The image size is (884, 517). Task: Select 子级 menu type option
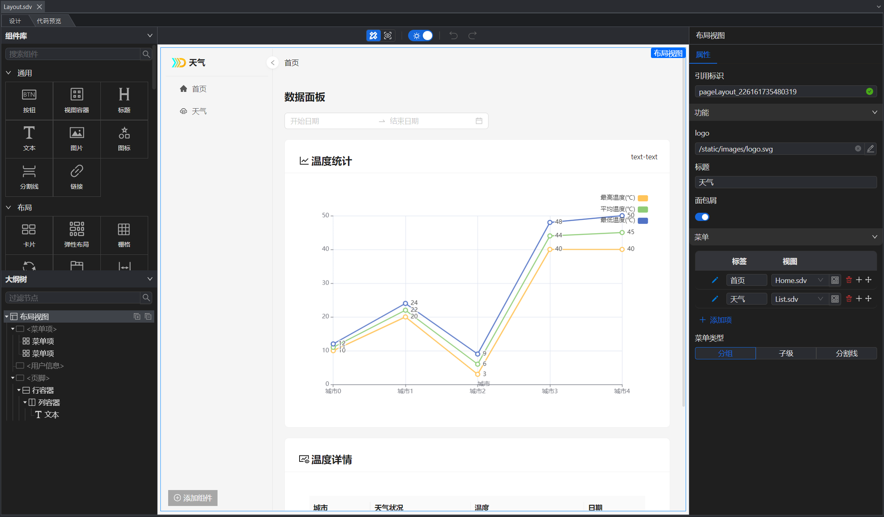(786, 353)
